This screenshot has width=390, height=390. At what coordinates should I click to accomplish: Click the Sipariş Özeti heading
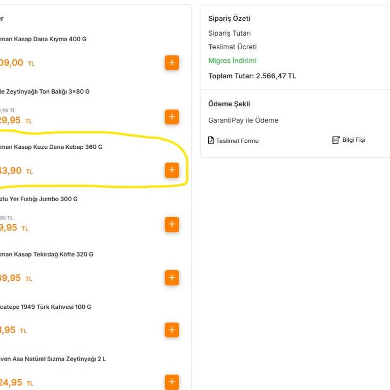(x=229, y=19)
